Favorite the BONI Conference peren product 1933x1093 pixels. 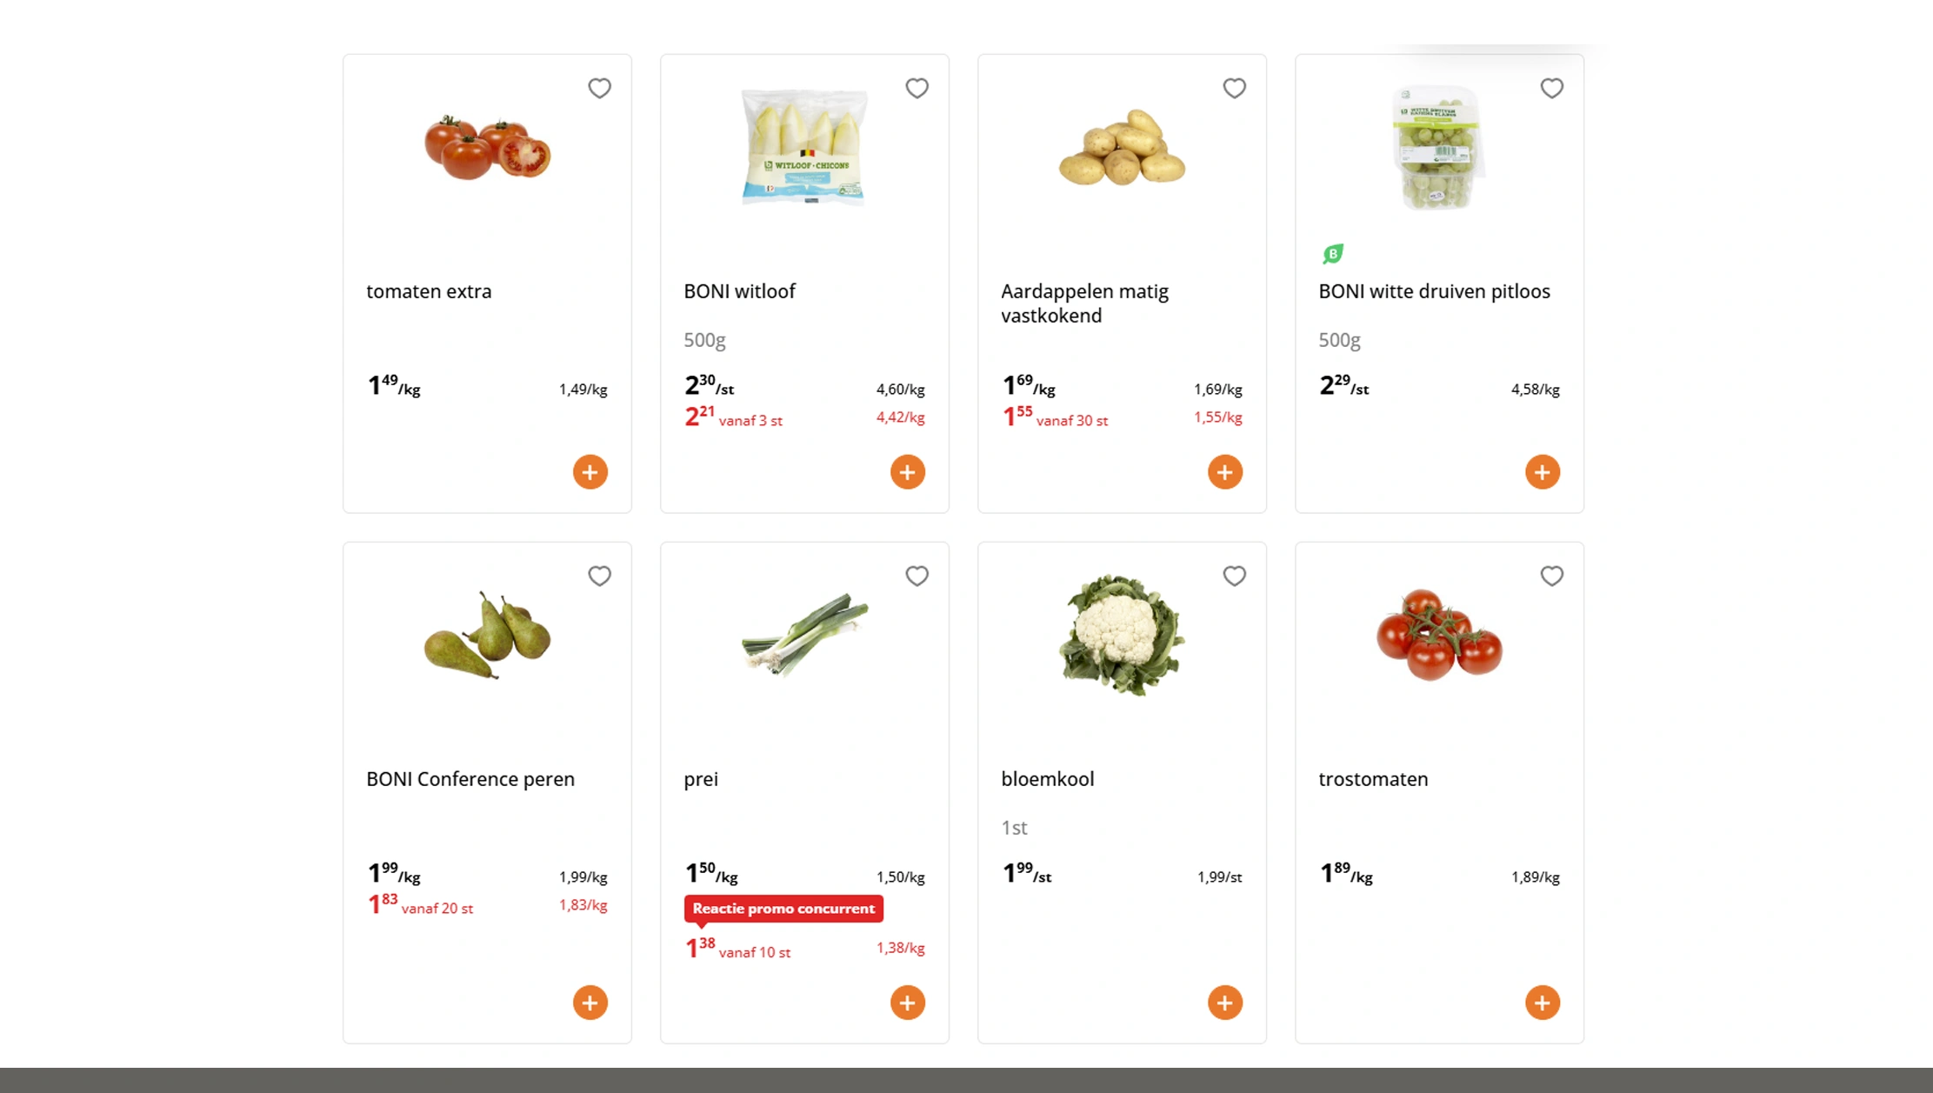(x=599, y=576)
